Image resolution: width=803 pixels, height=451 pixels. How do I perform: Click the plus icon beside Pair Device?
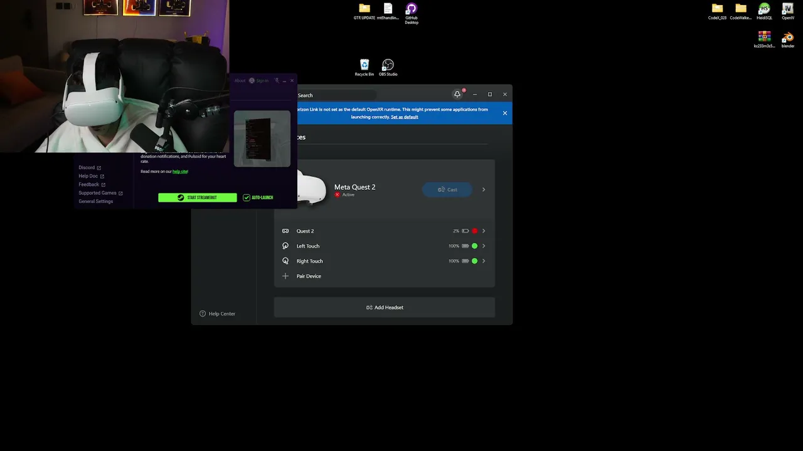(x=285, y=276)
